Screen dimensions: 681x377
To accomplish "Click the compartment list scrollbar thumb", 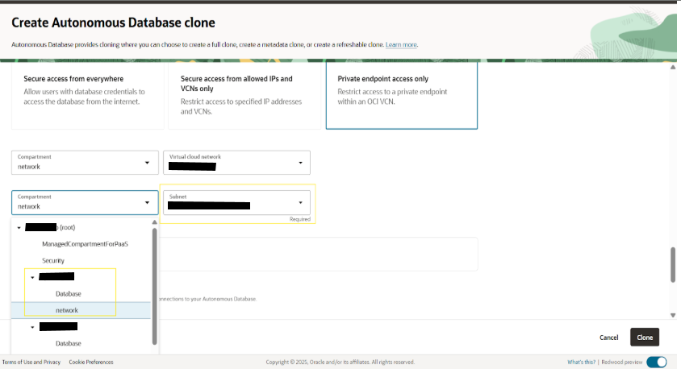I will [x=154, y=286].
